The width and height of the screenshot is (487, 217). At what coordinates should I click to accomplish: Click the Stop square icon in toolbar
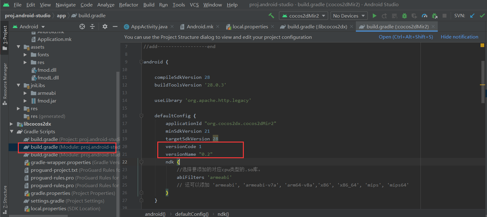click(x=445, y=16)
